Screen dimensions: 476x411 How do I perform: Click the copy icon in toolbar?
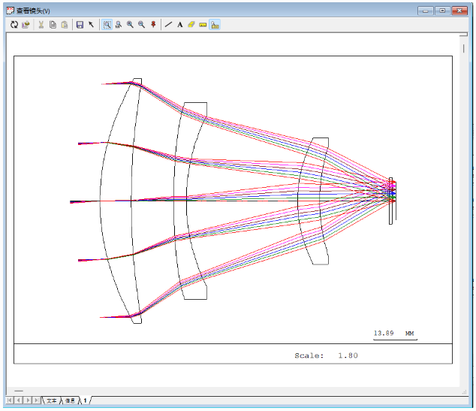click(x=53, y=25)
